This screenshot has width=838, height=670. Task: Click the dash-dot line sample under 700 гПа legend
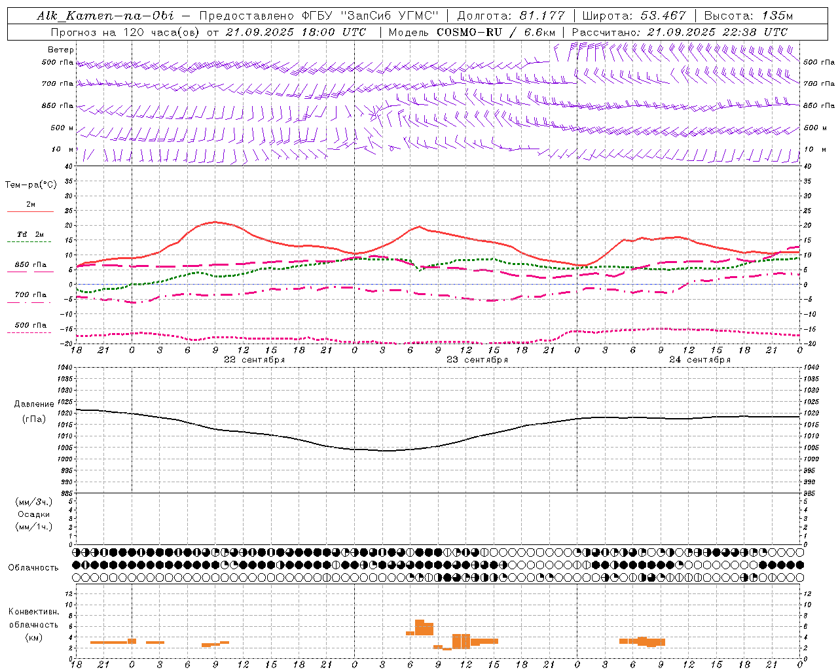pyautogui.click(x=29, y=302)
